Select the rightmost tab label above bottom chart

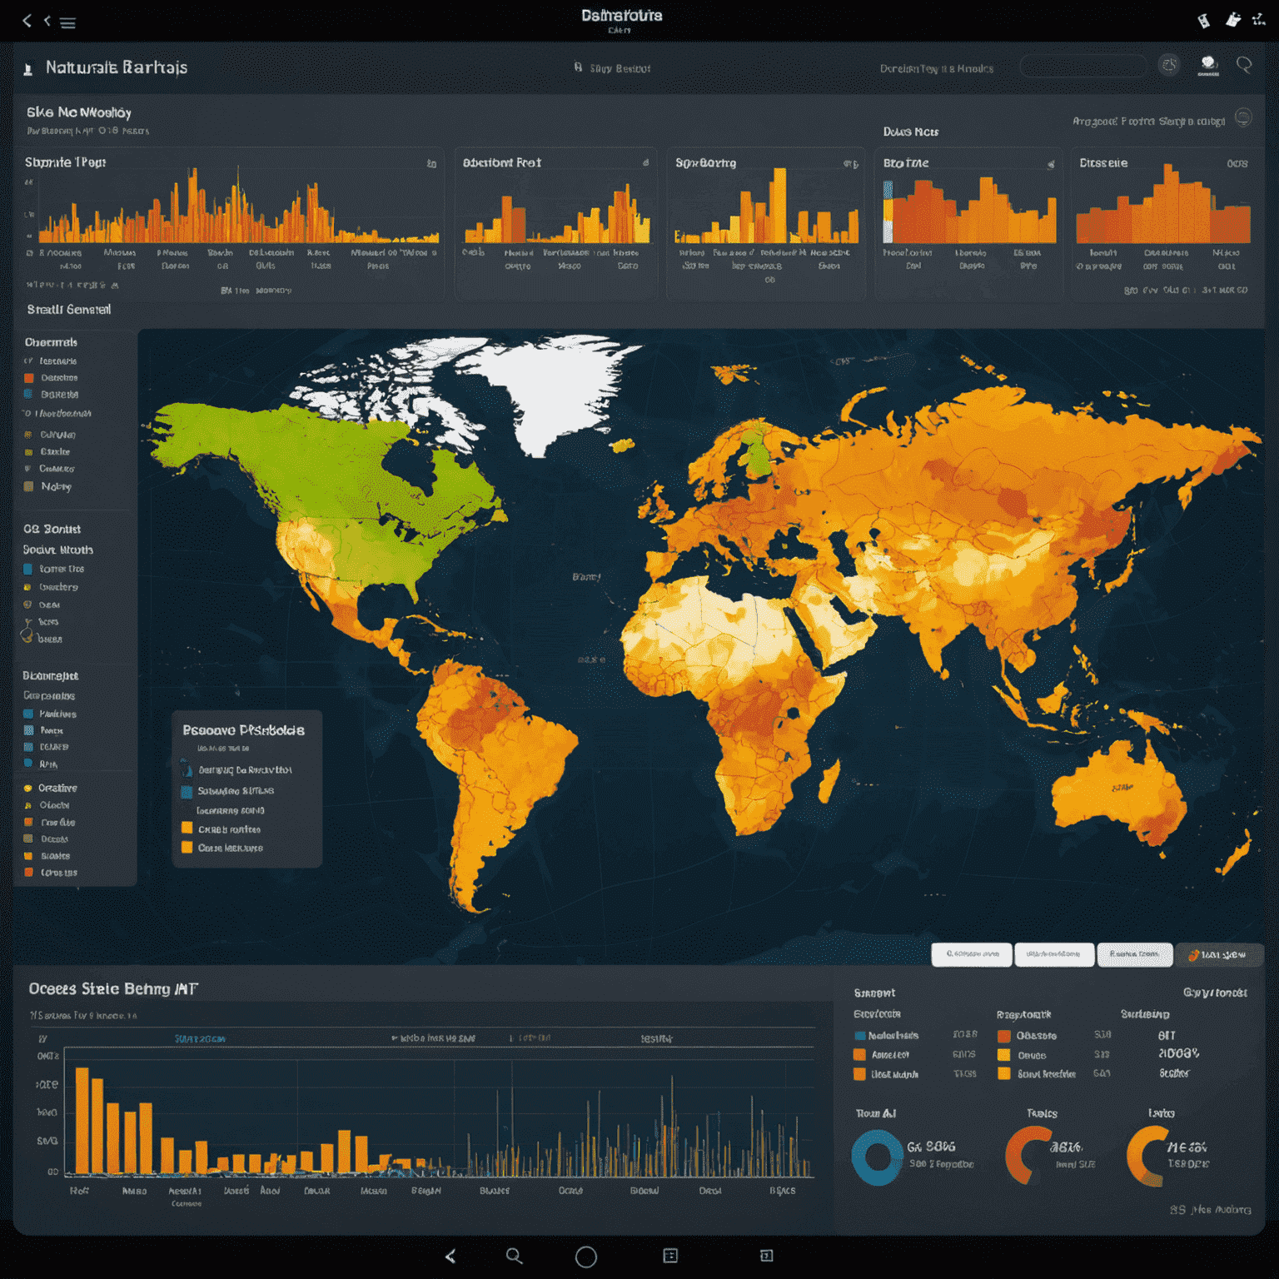656,1038
